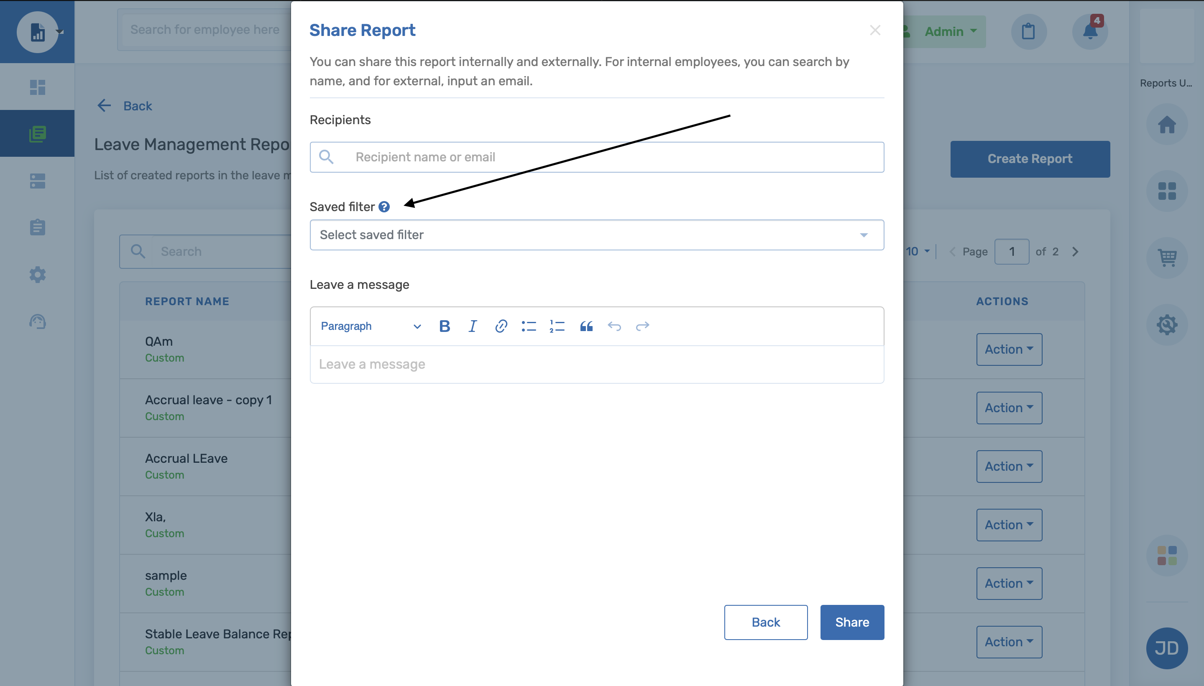Click the Share button

point(852,622)
